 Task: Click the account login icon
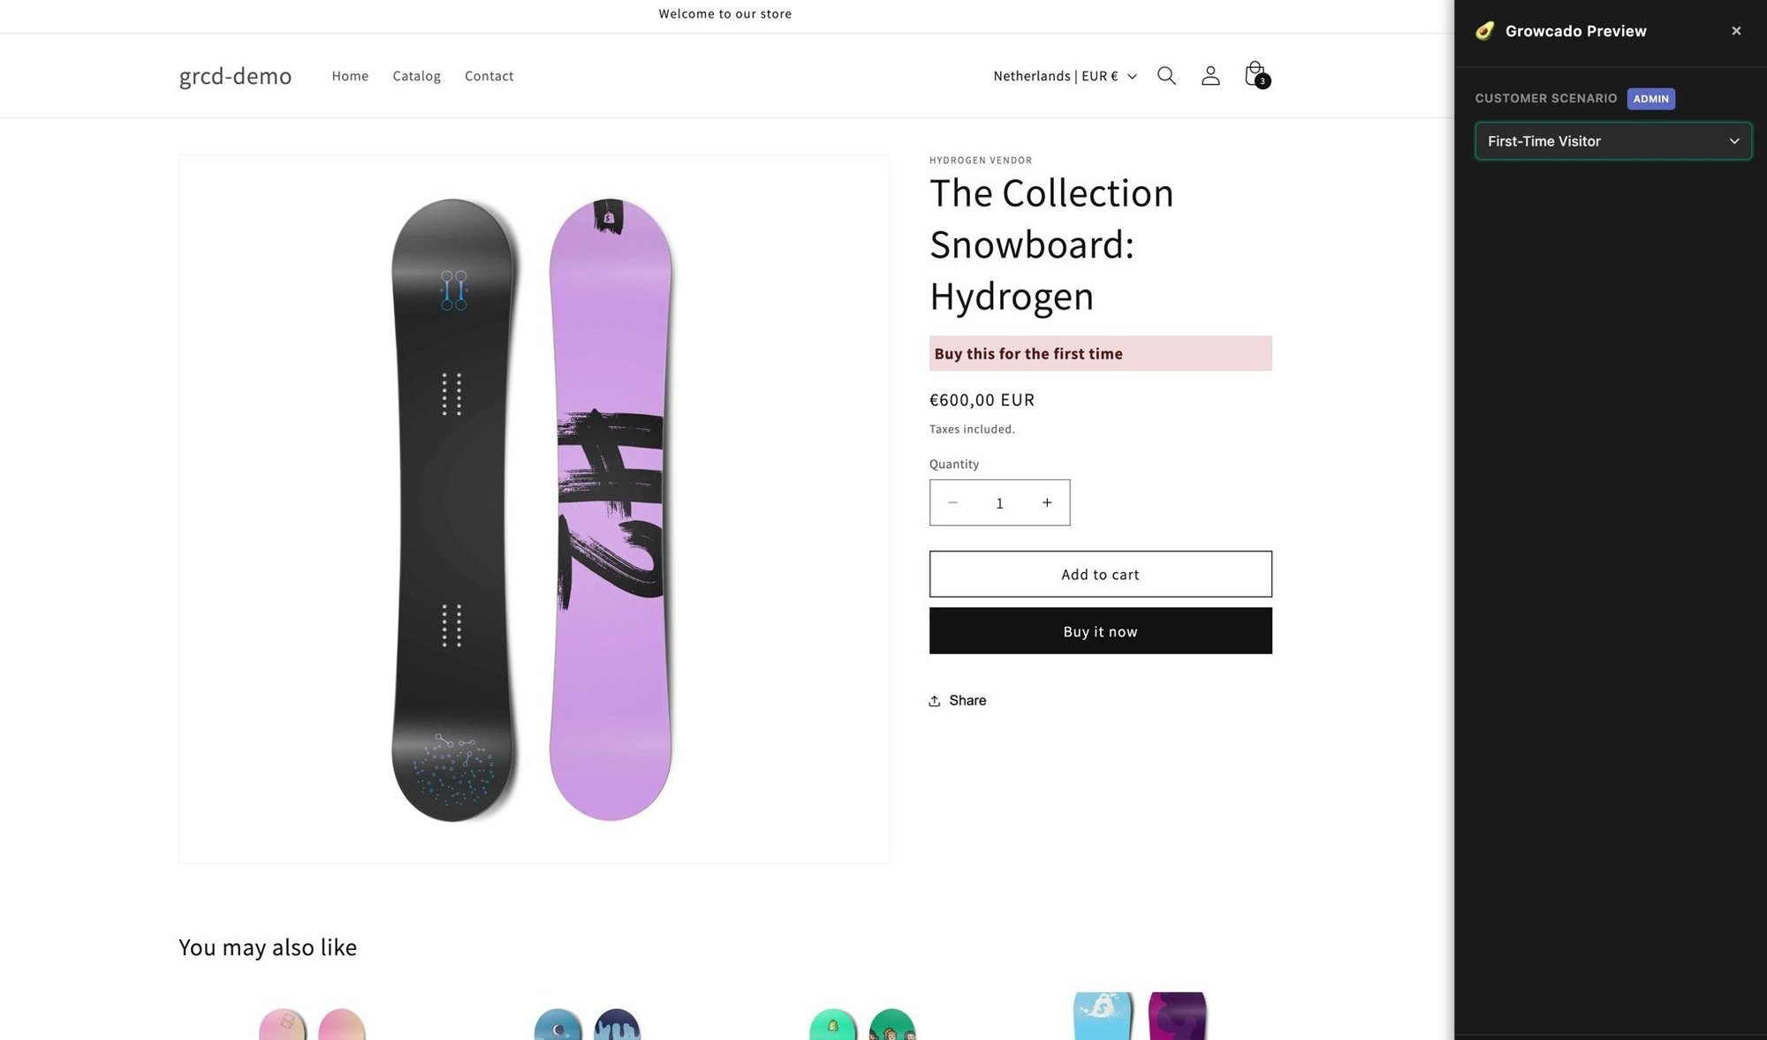(1210, 76)
